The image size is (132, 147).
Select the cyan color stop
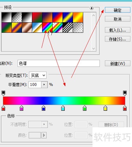click(63, 108)
